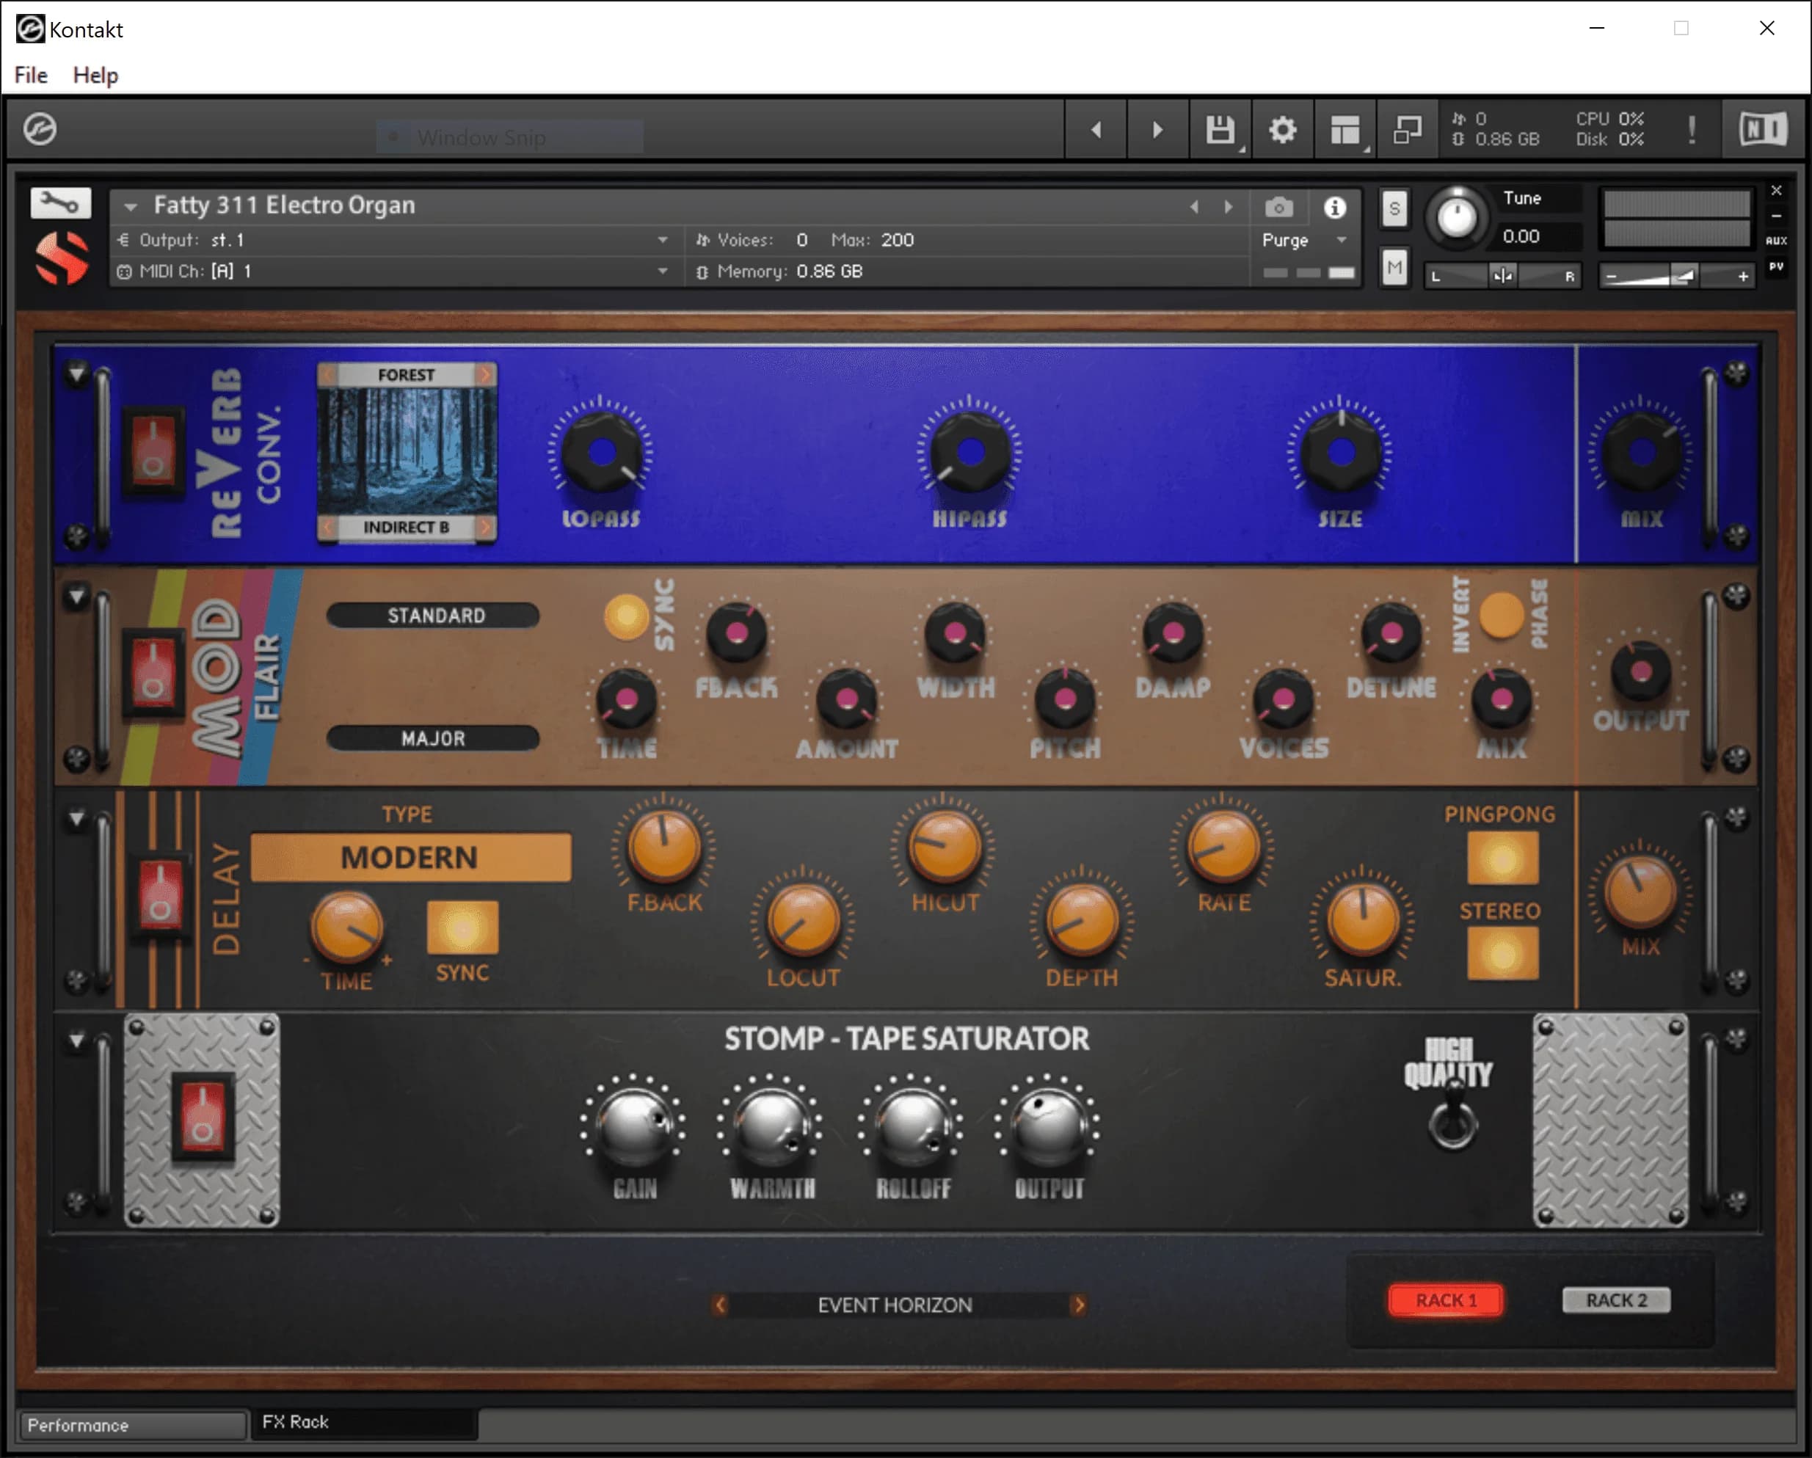Expand the Purge dropdown menu
Viewport: 1812px width, 1458px height.
click(1342, 241)
